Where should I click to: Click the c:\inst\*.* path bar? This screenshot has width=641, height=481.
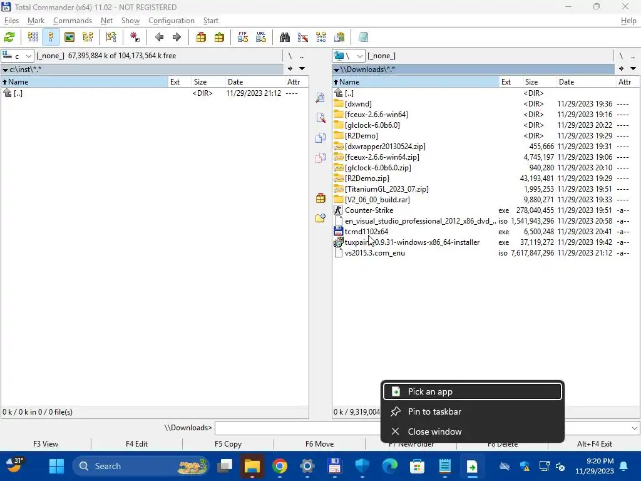click(x=142, y=69)
